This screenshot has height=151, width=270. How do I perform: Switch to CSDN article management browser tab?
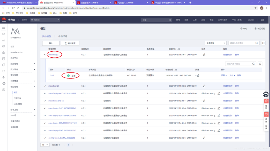pos(94,3)
